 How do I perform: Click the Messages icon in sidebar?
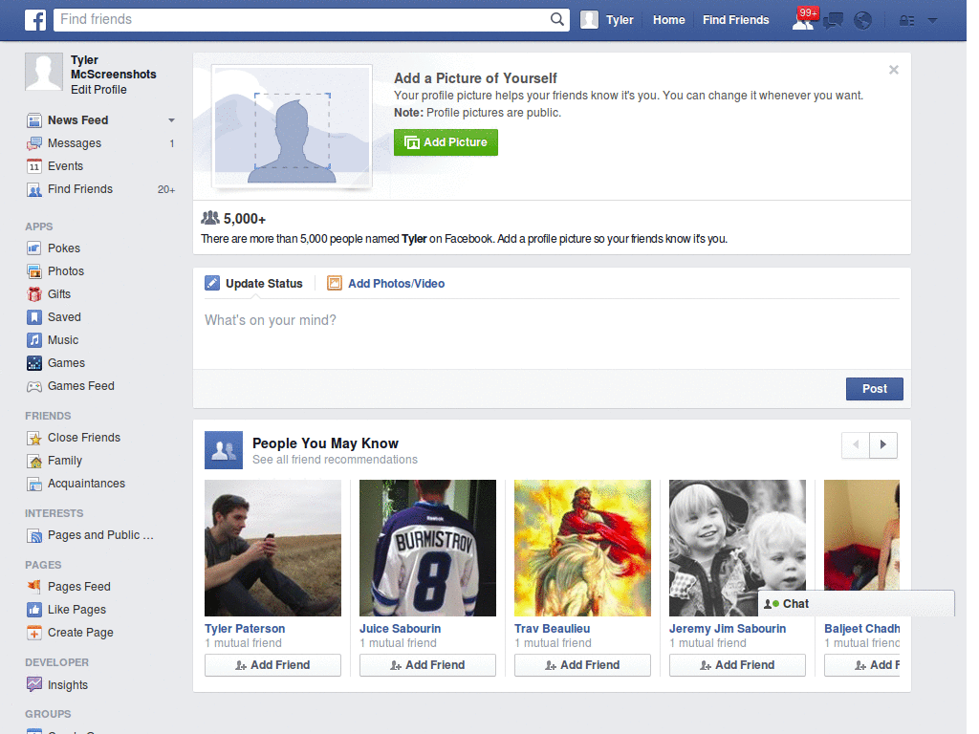34,143
